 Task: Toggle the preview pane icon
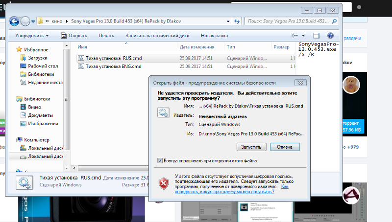tap(316, 36)
